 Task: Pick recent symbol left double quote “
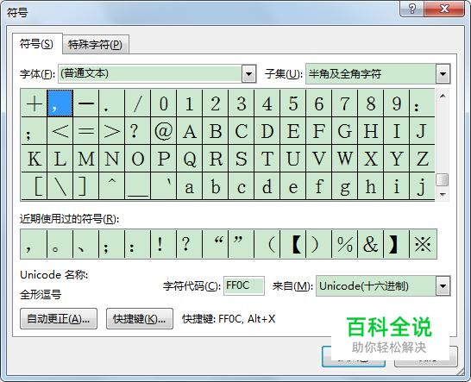tap(215, 244)
